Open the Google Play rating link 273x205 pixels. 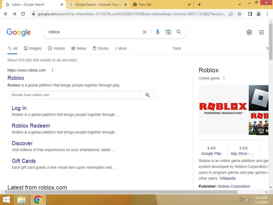211,153
